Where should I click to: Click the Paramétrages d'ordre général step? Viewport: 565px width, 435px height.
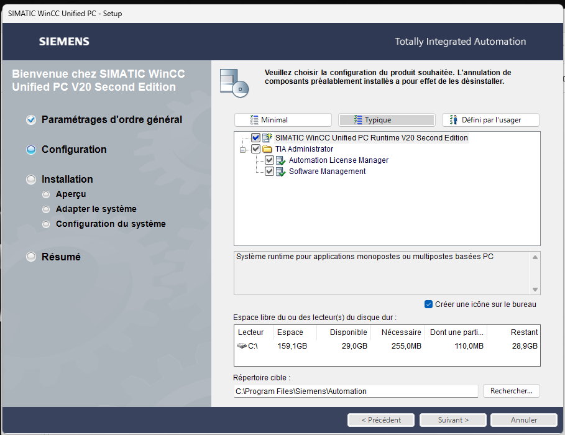(112, 120)
